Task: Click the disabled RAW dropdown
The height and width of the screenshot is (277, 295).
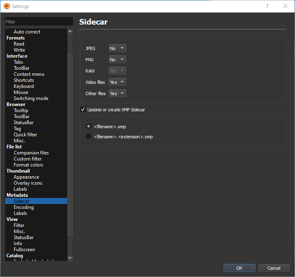Action: [x=118, y=71]
